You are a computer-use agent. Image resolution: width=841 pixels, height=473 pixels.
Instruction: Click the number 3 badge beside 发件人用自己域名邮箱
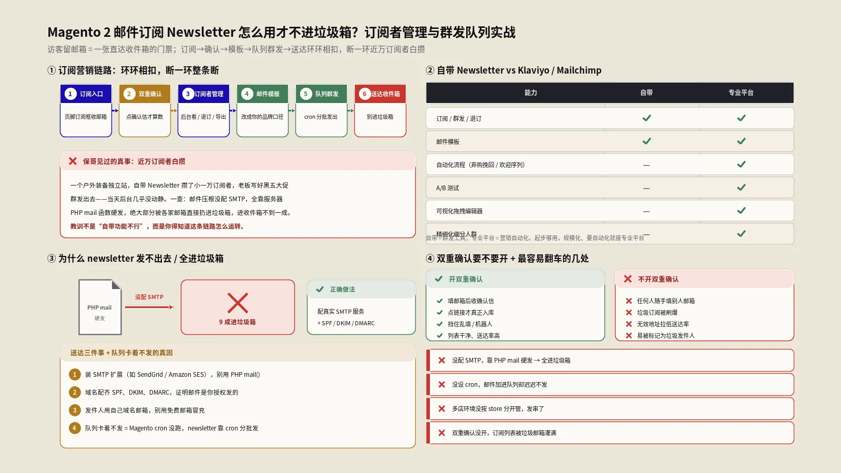tap(75, 410)
